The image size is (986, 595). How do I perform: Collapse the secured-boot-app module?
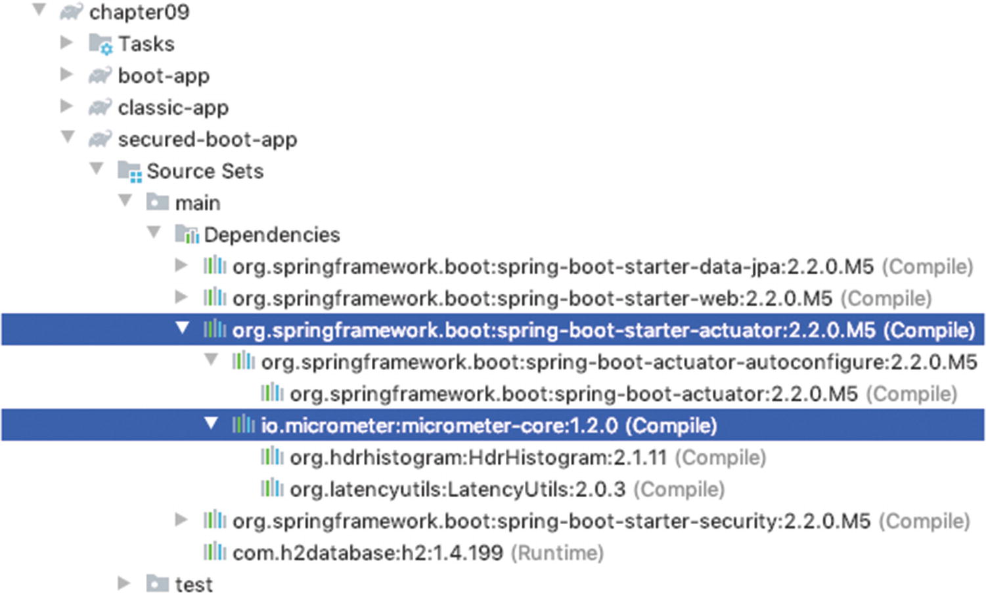pyautogui.click(x=68, y=137)
